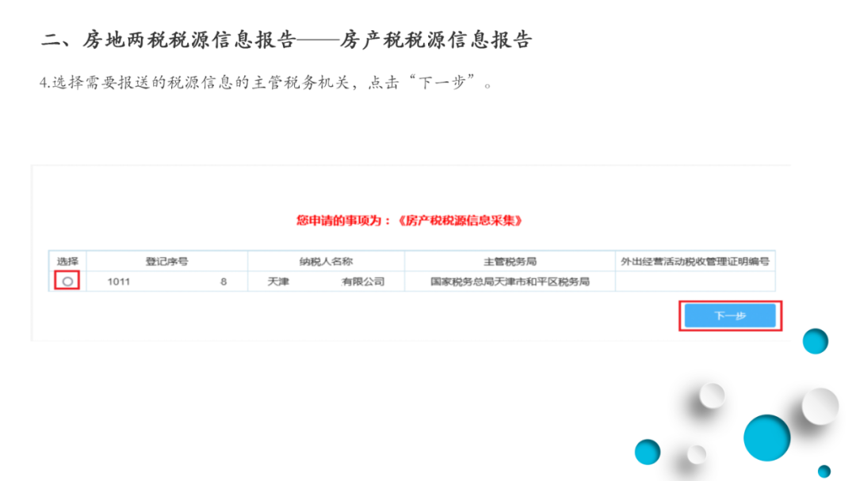Viewport: 856px width, 481px height.
Task: Click the registration number cell starting 1011
Action: pos(167,282)
